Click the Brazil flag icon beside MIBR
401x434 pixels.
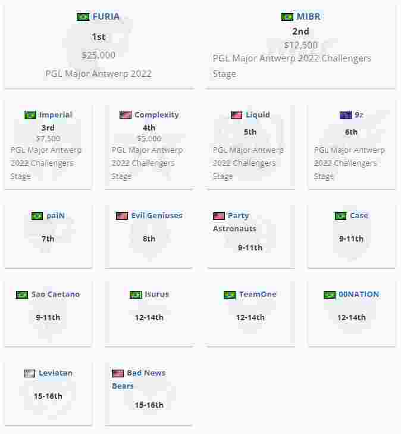pyautogui.click(x=287, y=17)
